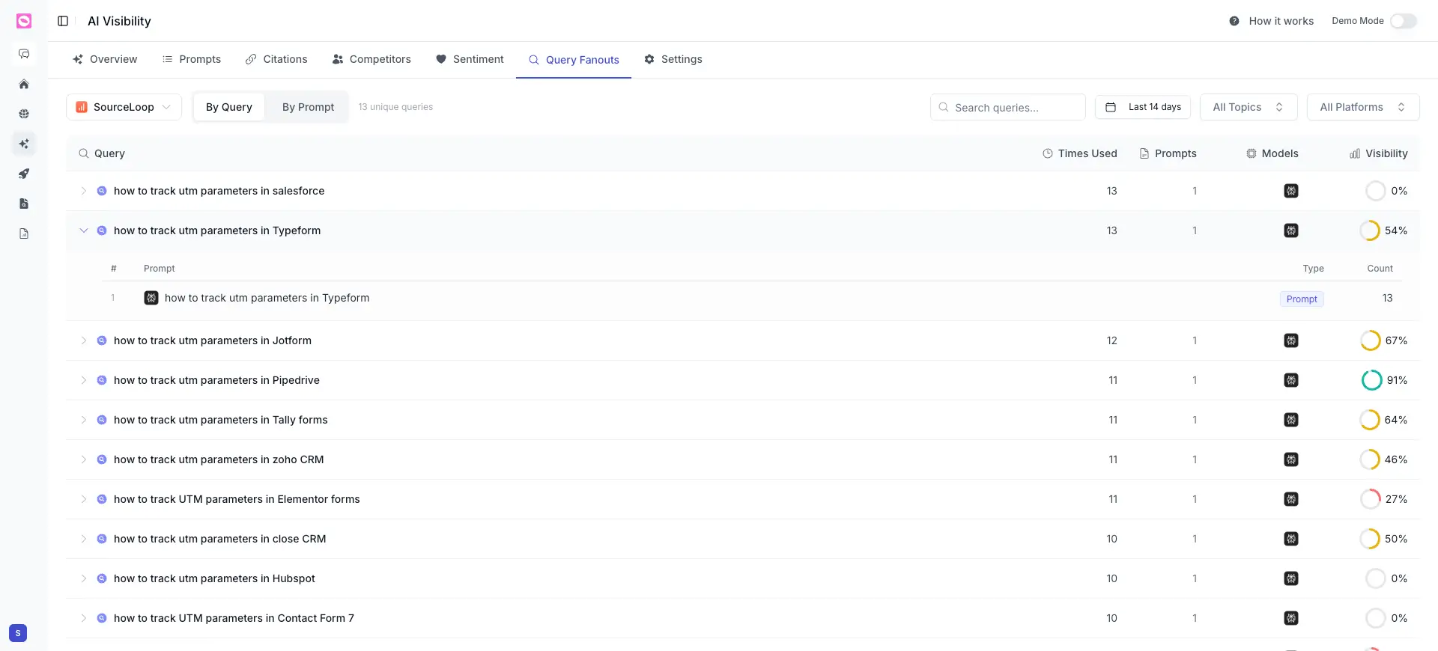
Task: Open the chat icon in sidebar
Action: [24, 54]
